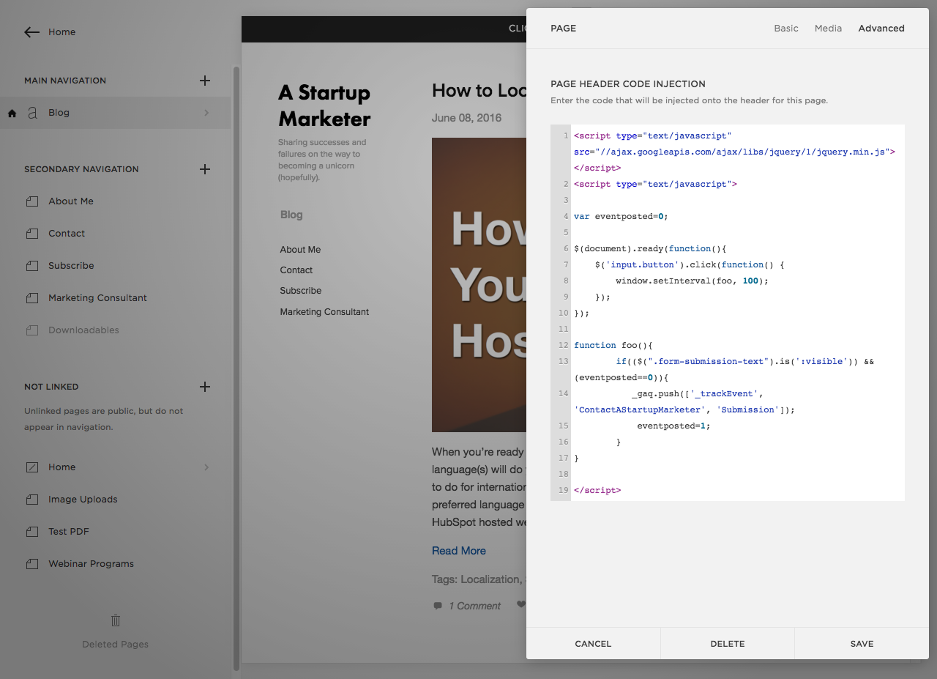Viewport: 937px width, 679px height.
Task: Open Contact link in site preview
Action: click(296, 270)
